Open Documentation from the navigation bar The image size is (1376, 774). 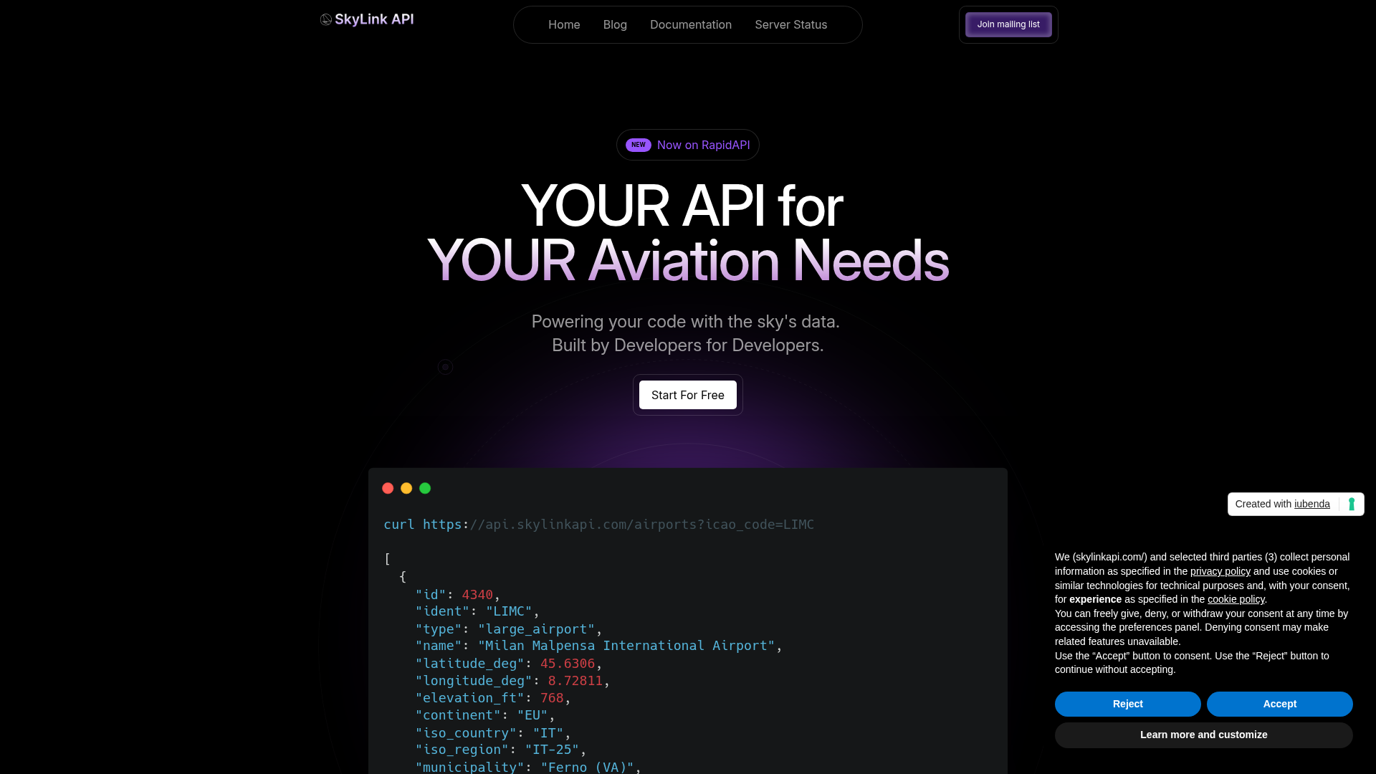(x=690, y=24)
